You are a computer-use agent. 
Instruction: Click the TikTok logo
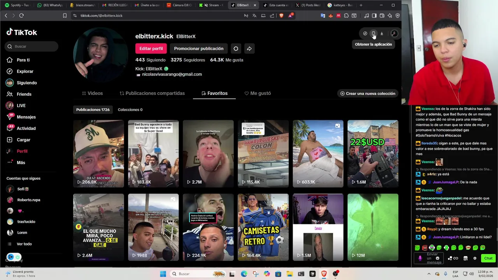click(22, 32)
